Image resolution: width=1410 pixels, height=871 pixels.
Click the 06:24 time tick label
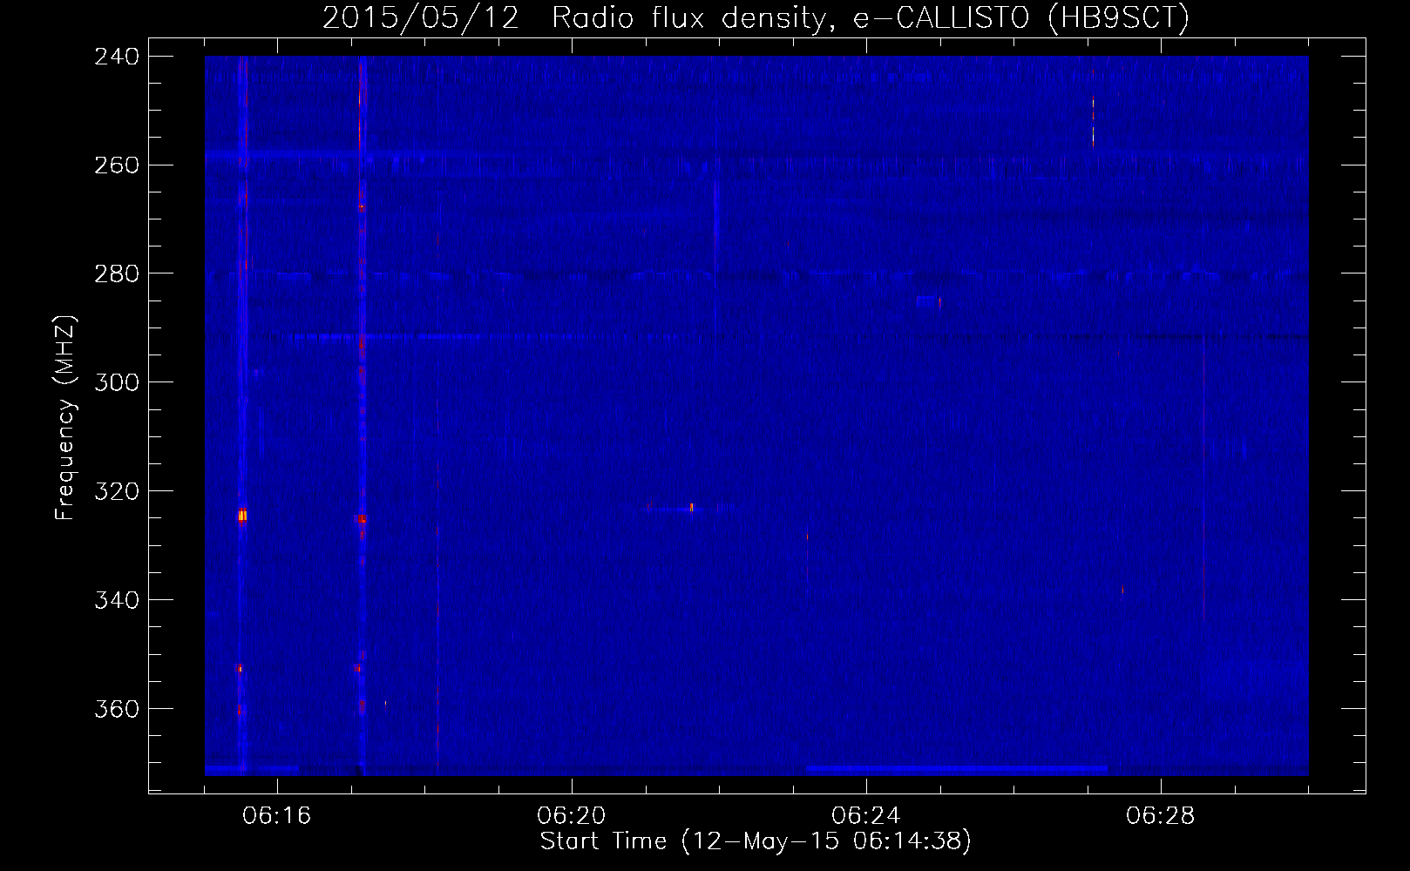click(866, 816)
